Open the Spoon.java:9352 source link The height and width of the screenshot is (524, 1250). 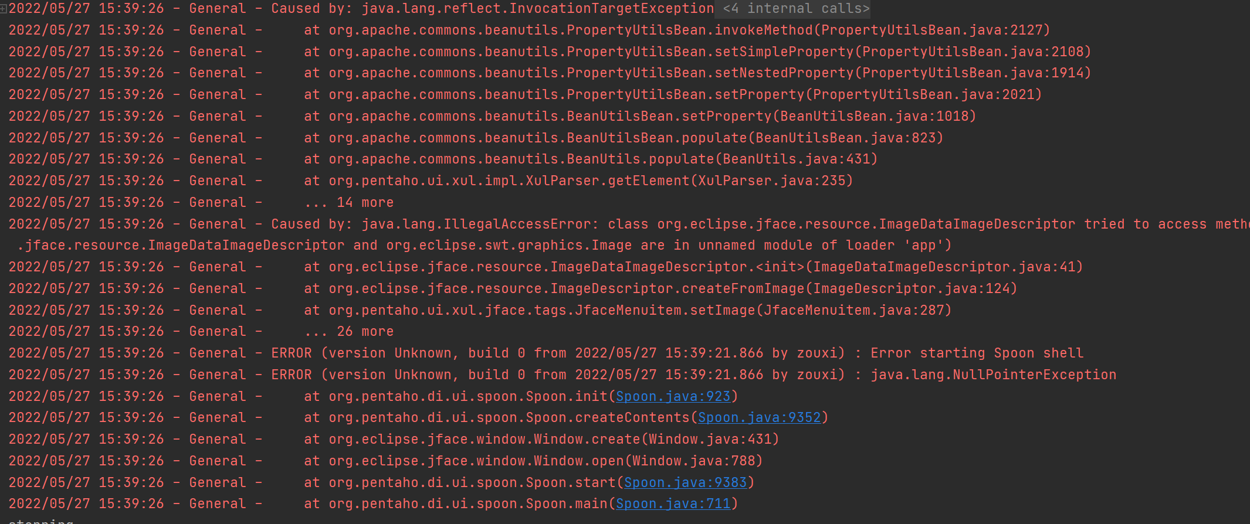759,417
